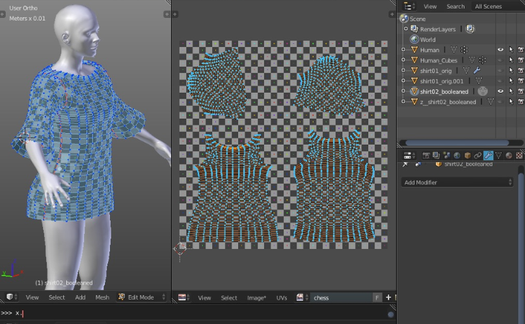Open the Add Modifier dropdown
The image size is (525, 324).
[x=457, y=182]
